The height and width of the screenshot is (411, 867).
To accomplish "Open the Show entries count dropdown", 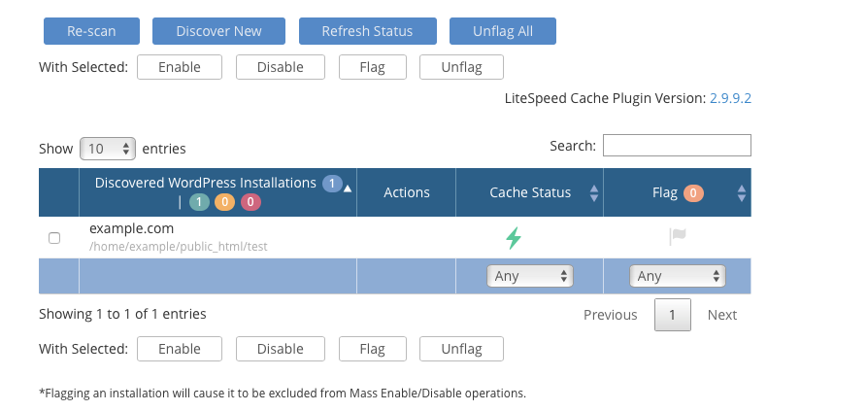I will pos(107,149).
